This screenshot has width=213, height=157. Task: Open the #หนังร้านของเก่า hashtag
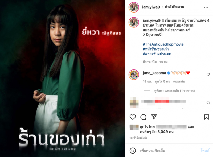(156, 49)
